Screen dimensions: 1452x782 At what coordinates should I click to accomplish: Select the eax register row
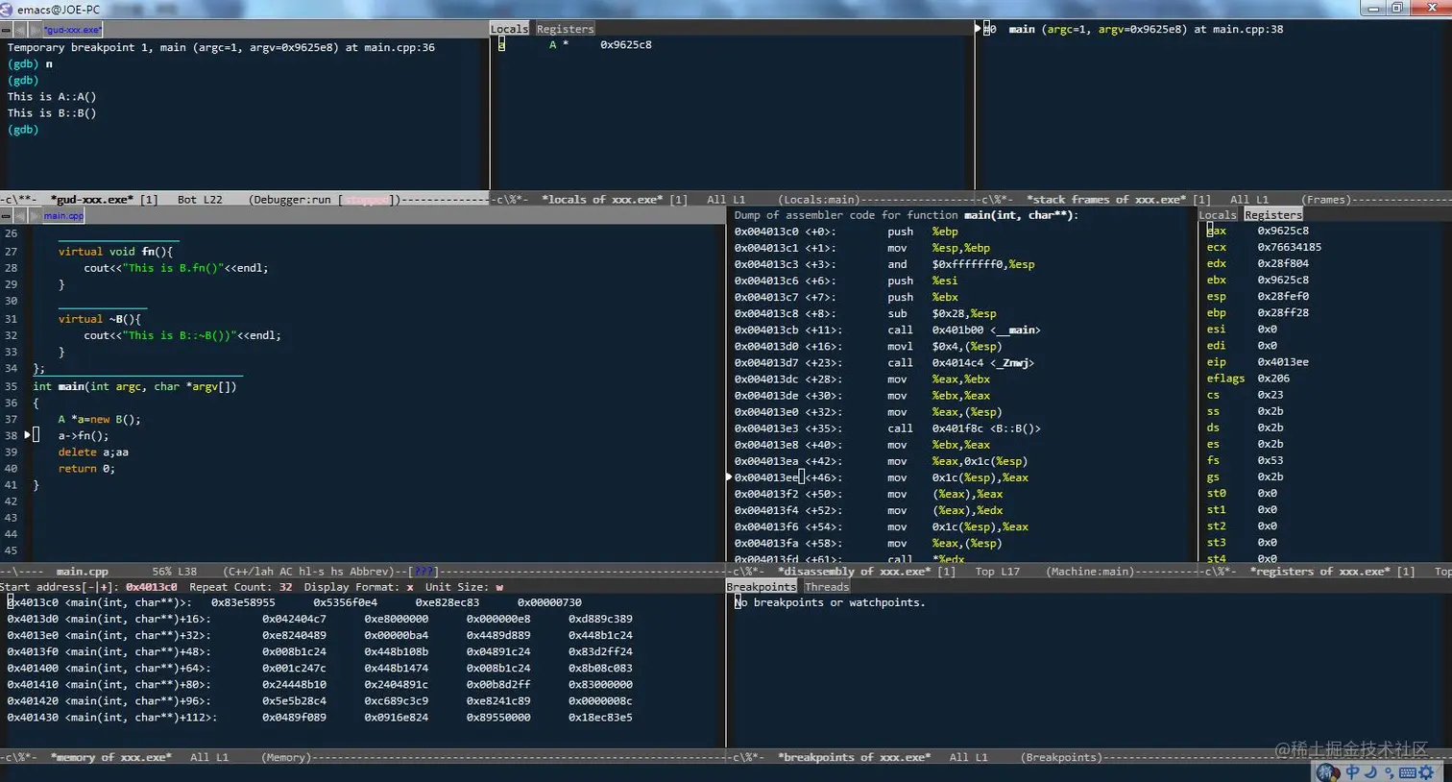click(x=1258, y=231)
